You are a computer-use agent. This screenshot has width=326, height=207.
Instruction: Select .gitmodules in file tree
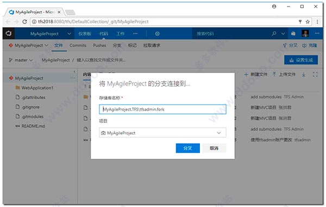[32, 117]
